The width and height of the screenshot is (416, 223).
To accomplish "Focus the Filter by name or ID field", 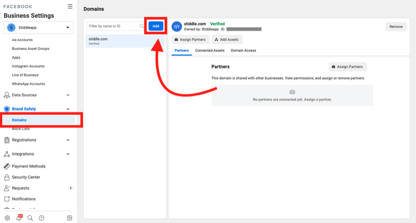I will 116,26.
